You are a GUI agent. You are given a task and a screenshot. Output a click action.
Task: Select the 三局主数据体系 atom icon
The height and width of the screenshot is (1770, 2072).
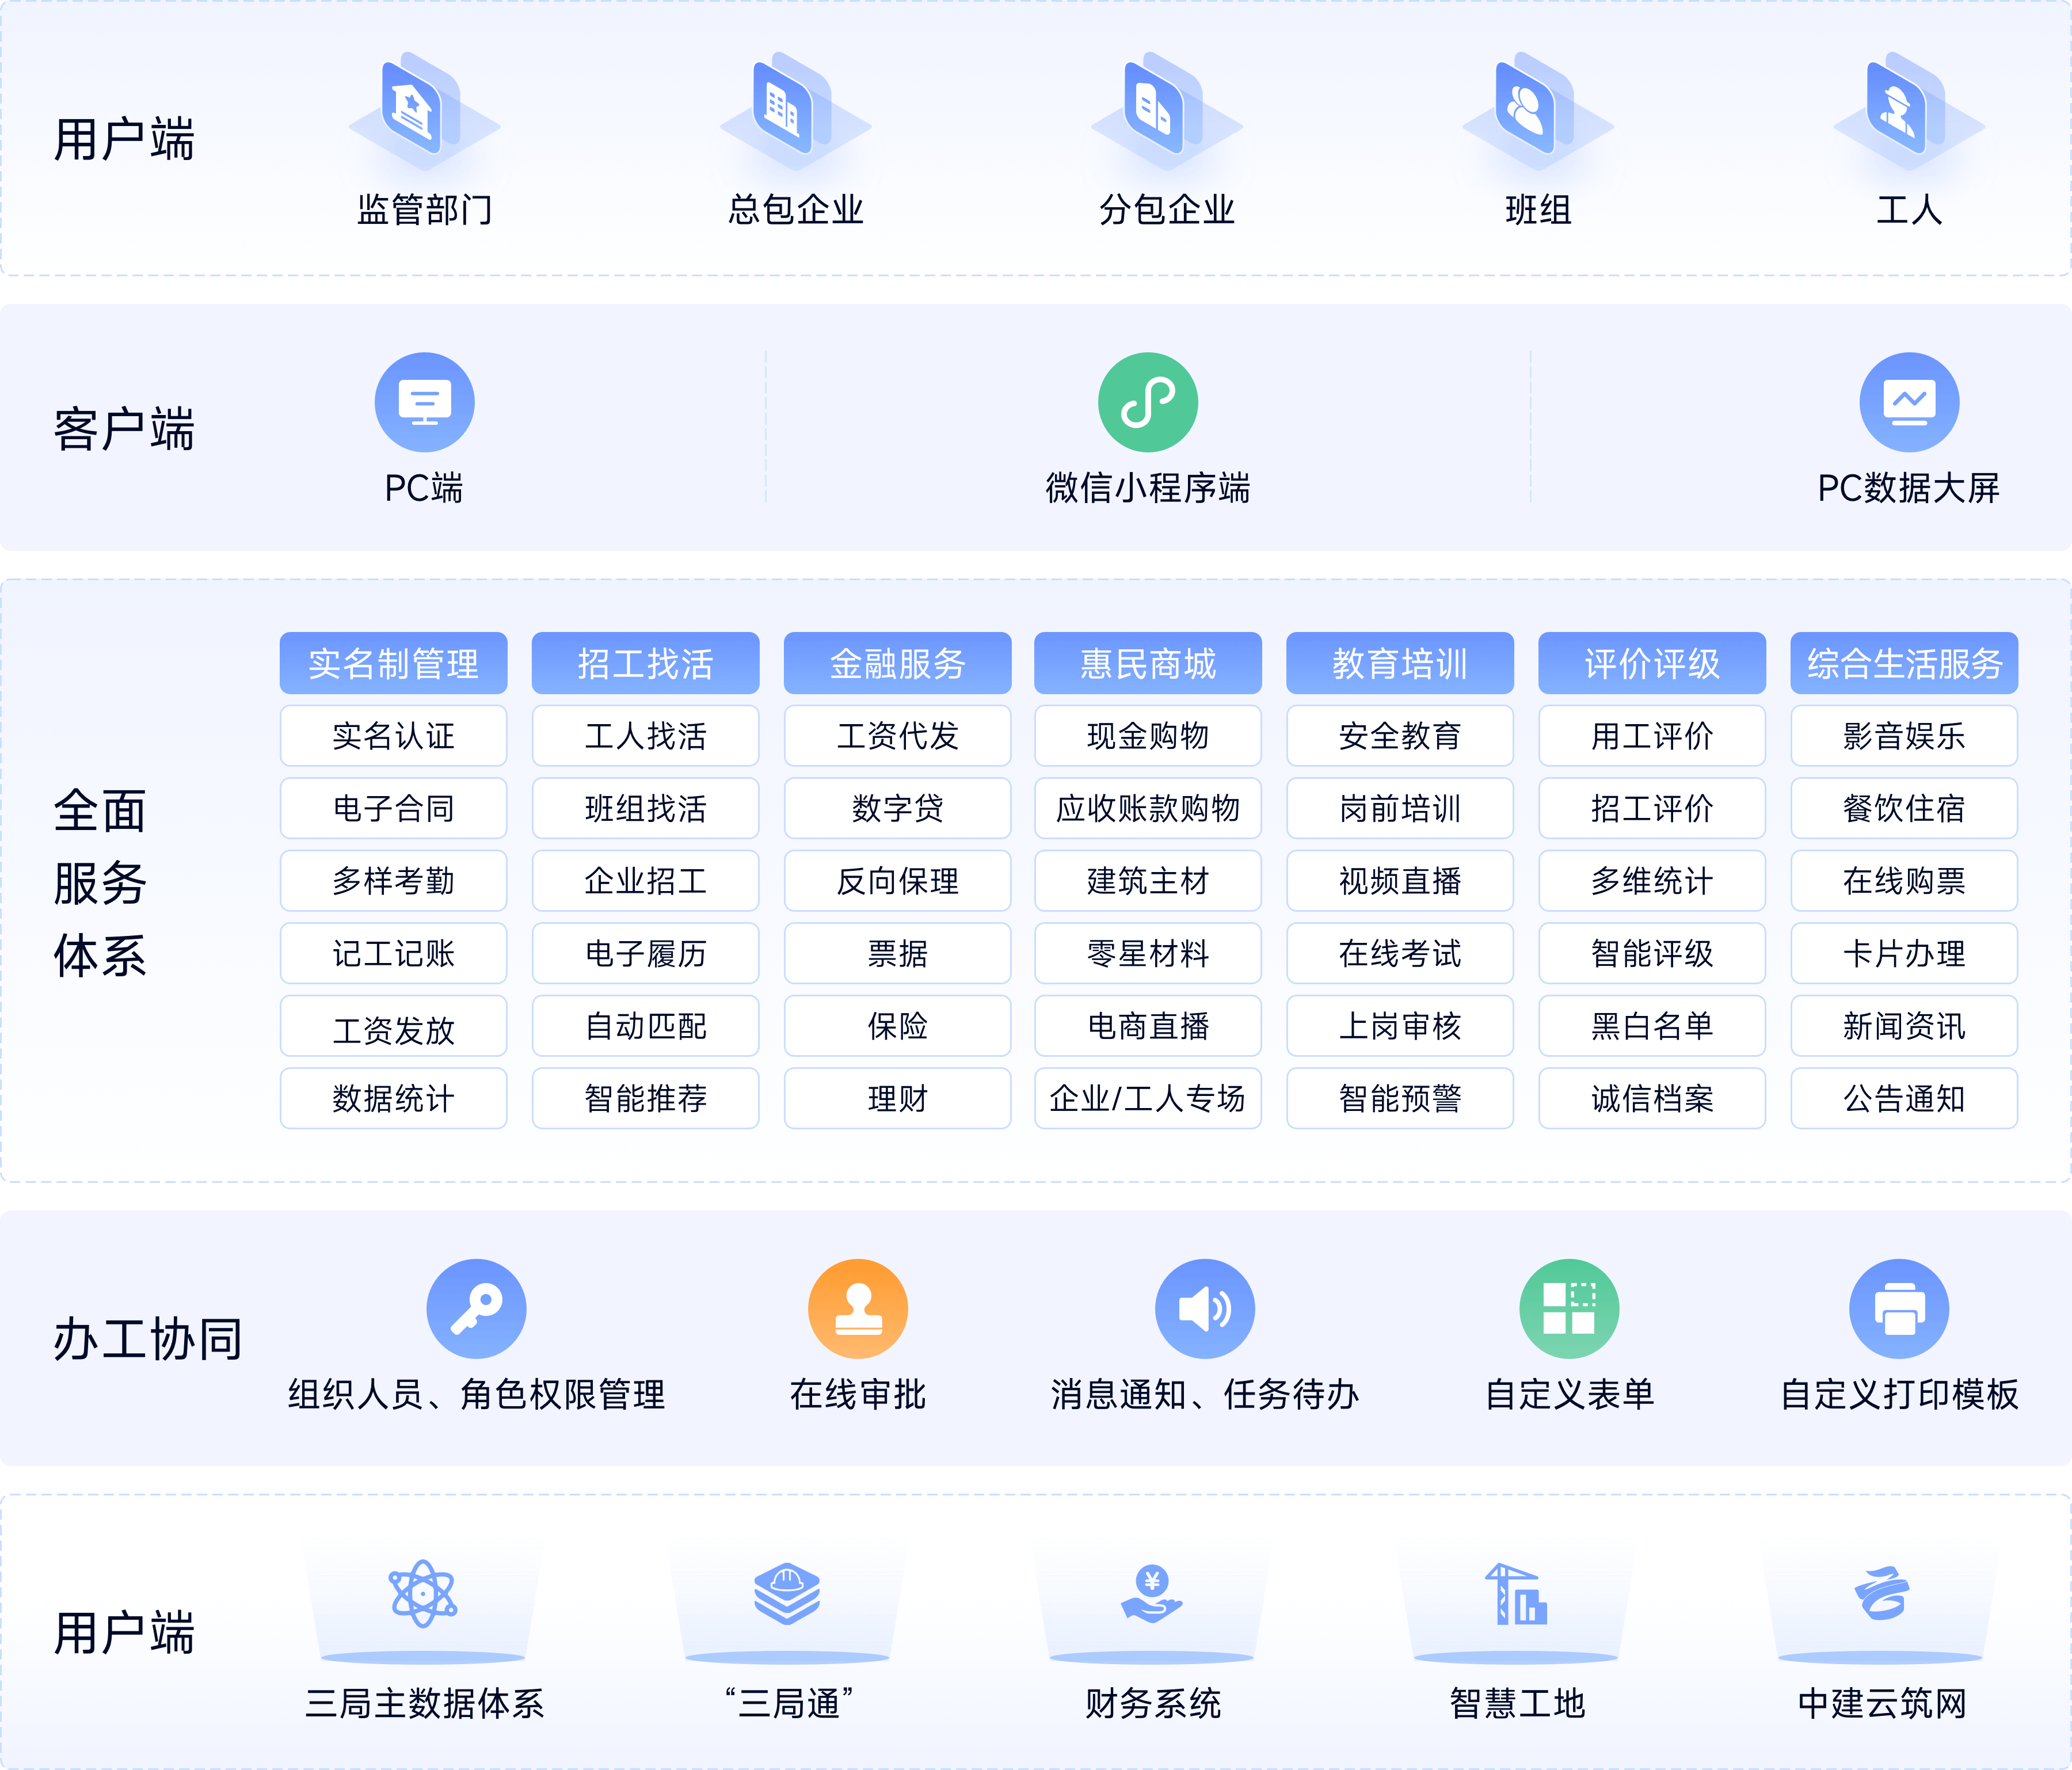pyautogui.click(x=423, y=1593)
